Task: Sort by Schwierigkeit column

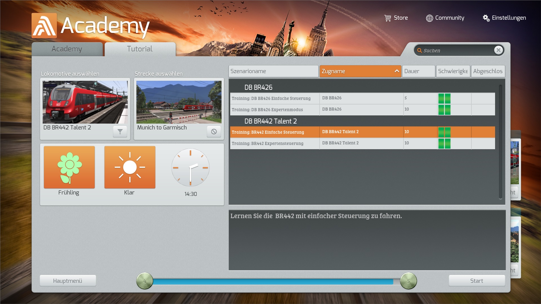Action: 453,71
